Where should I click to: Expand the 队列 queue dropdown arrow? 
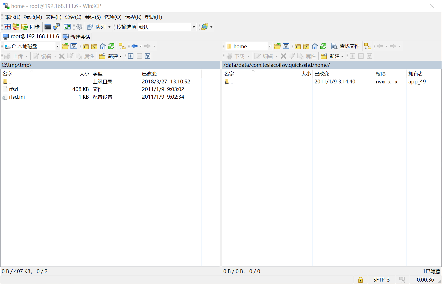tap(109, 27)
